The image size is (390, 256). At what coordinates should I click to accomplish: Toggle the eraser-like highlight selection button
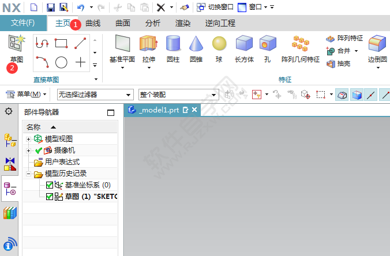342,95
